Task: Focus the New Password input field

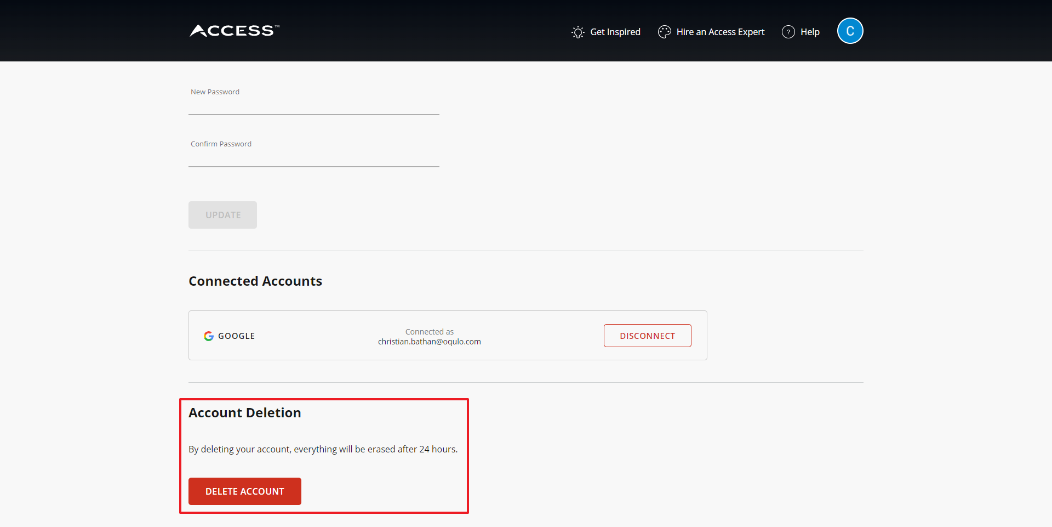Action: (x=313, y=105)
